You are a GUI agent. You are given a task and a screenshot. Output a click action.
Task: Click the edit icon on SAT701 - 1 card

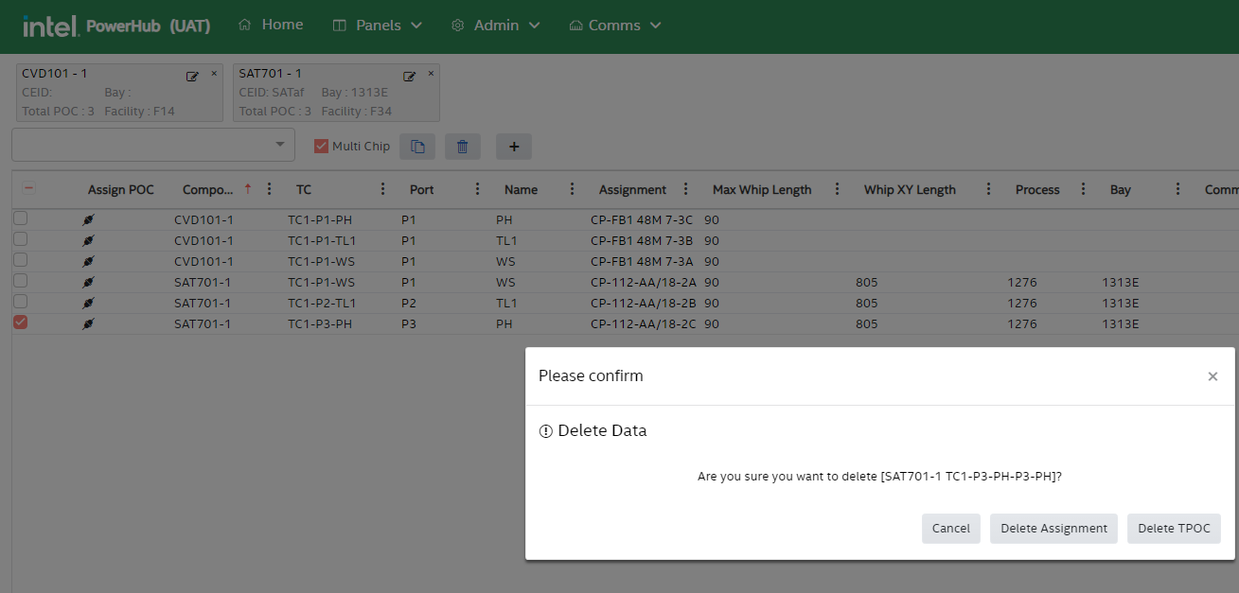409,76
